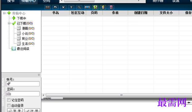Click the 注册 register button
Viewport: 192px width, 112px height.
[x=32, y=110]
